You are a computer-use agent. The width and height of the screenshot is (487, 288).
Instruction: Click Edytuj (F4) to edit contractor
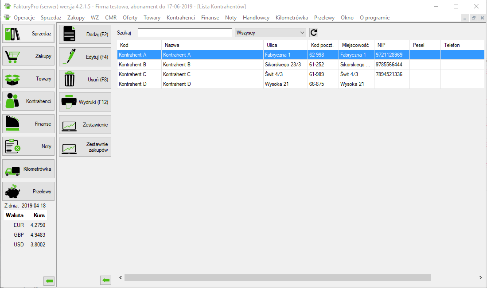85,57
